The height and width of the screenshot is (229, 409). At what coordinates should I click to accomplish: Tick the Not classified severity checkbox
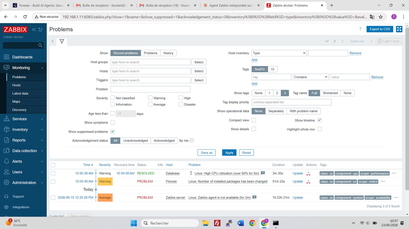pyautogui.click(x=112, y=98)
